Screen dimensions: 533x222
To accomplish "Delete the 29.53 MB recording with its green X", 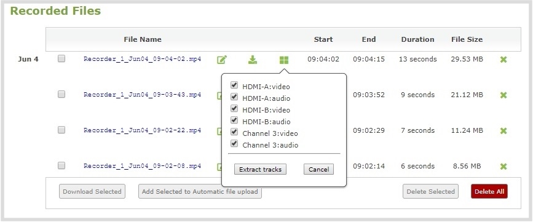I will 503,60.
